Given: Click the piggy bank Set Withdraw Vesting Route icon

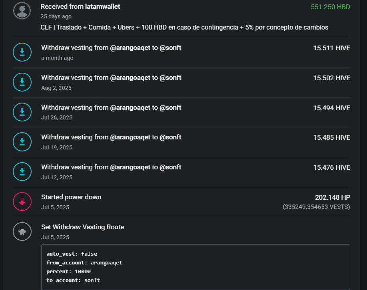Looking at the screenshot, I should [22, 232].
